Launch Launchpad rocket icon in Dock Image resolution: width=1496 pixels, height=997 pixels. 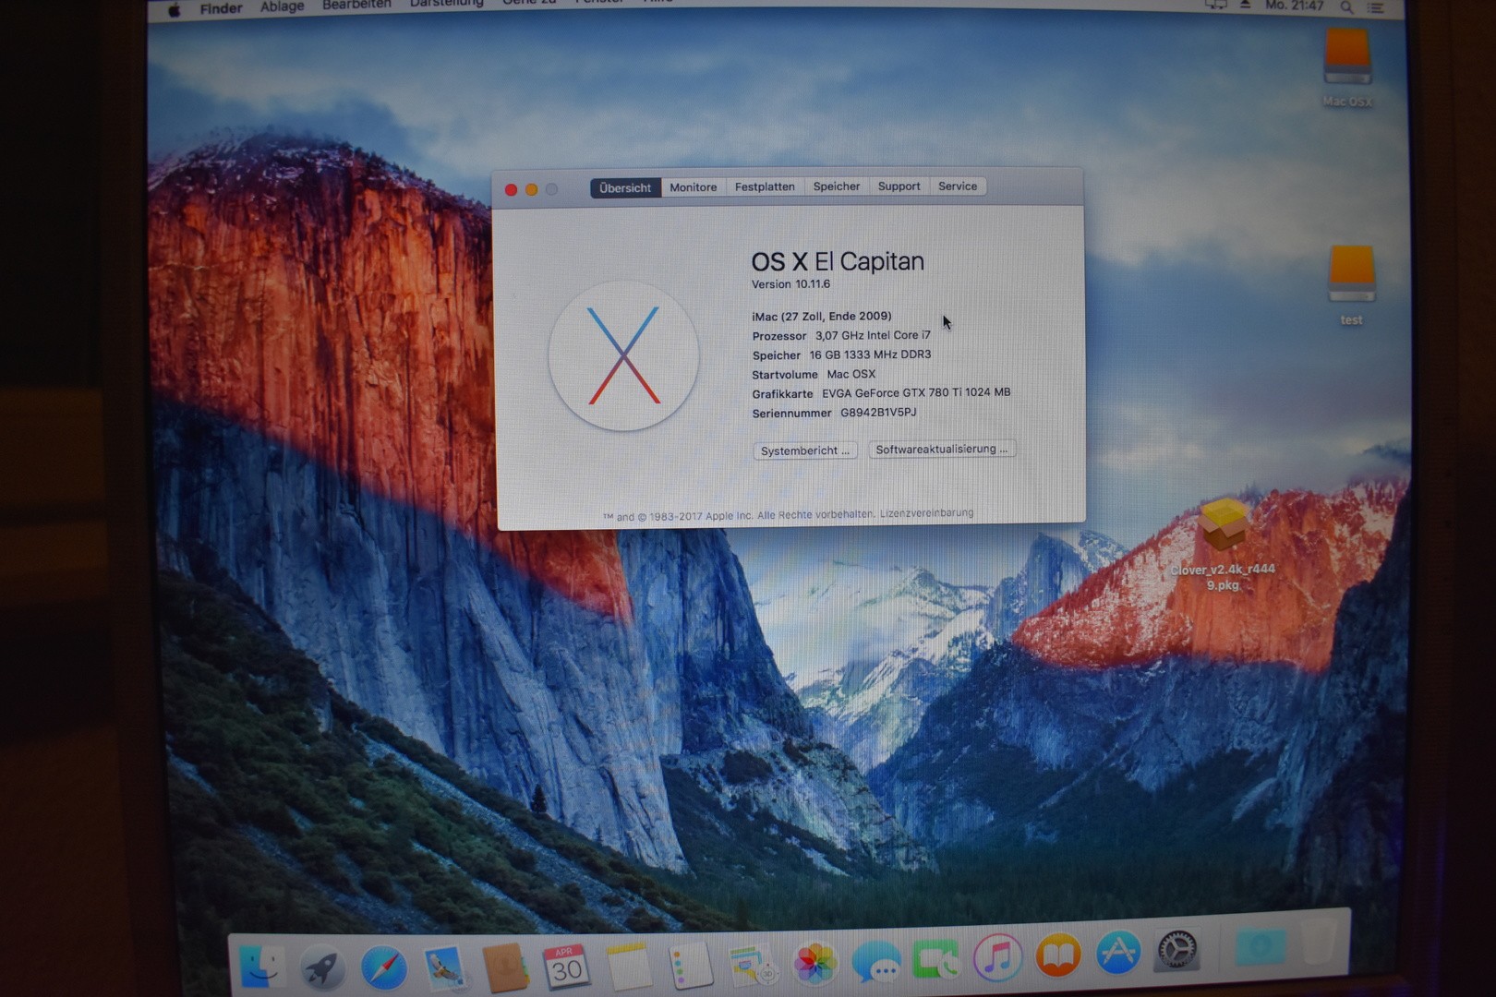(x=322, y=968)
